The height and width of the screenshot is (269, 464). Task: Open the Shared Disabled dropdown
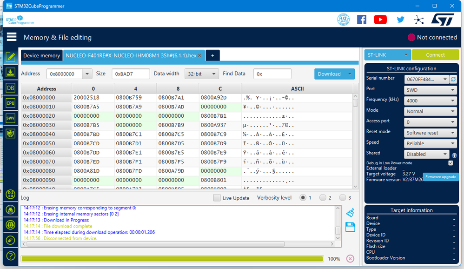(x=426, y=154)
